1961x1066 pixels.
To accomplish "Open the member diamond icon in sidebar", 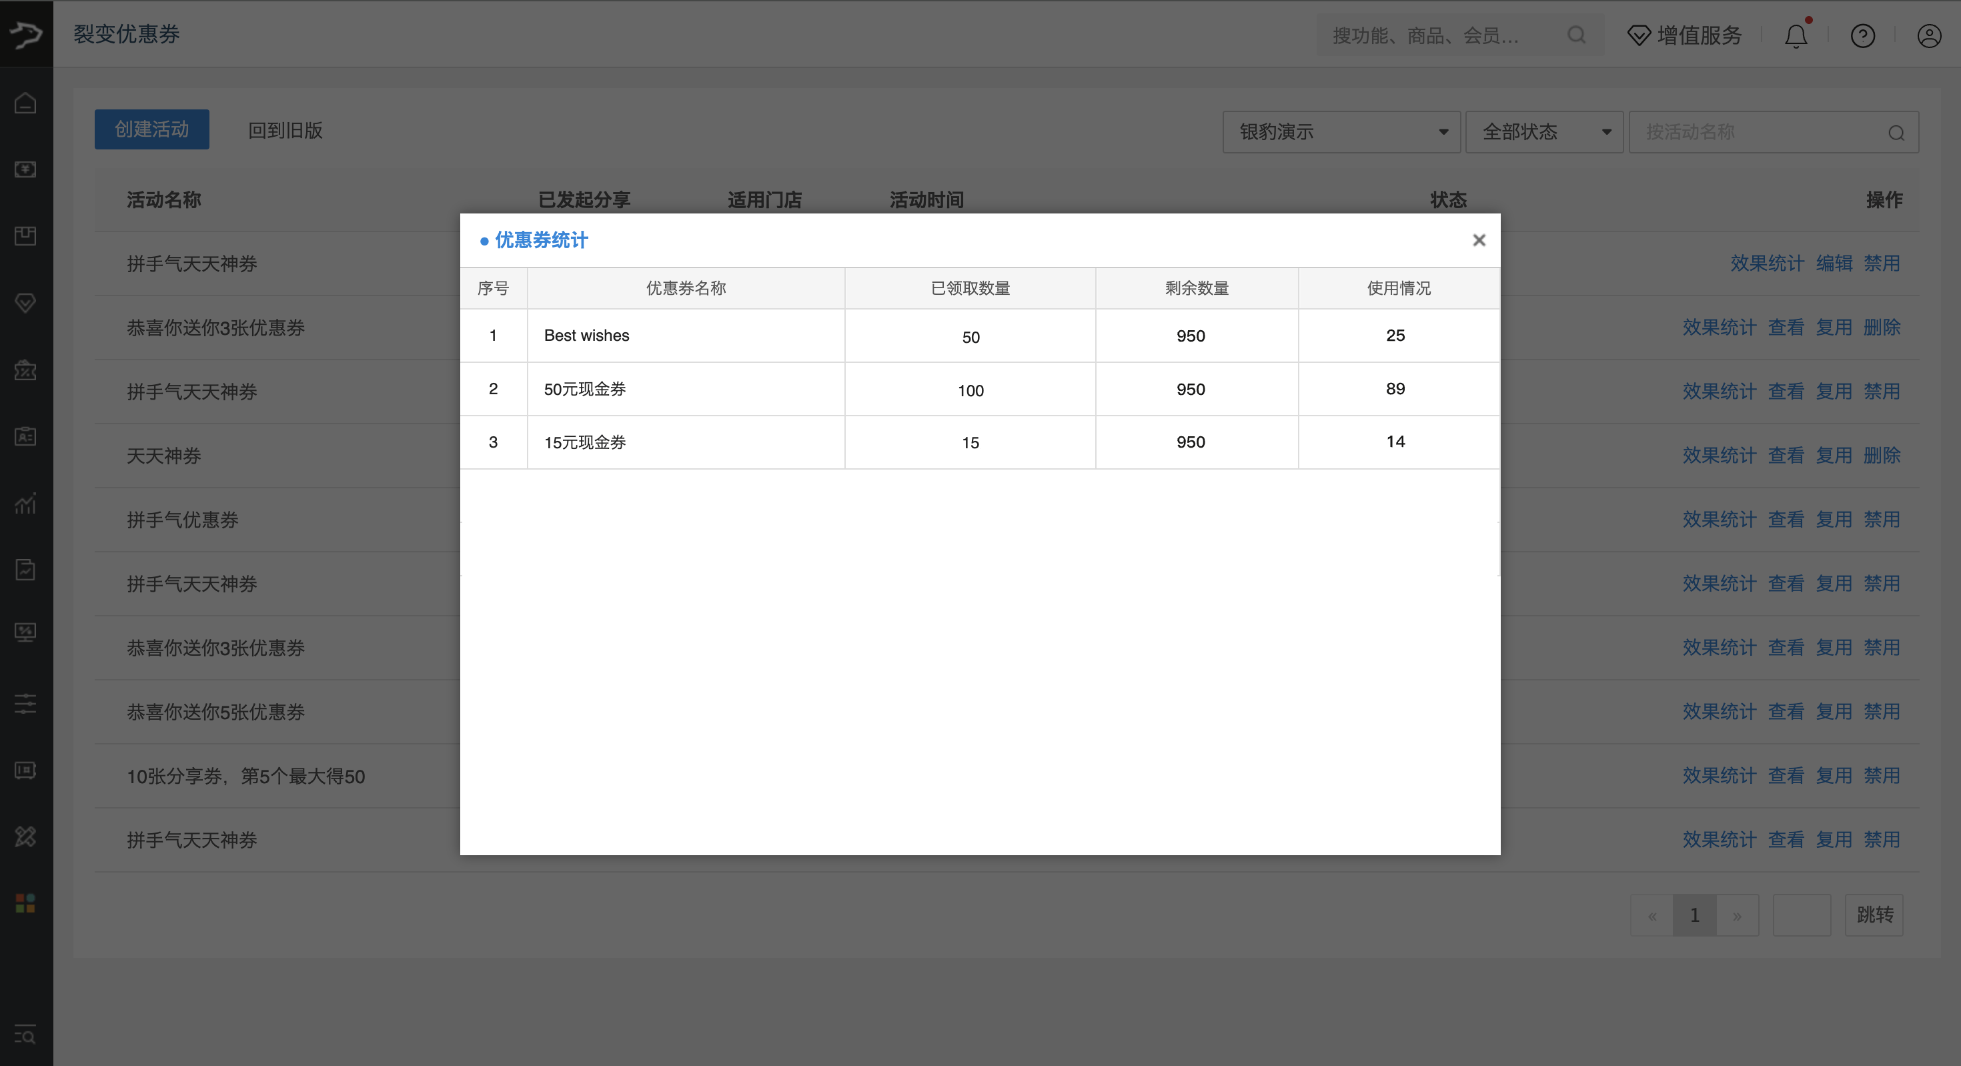I will [x=26, y=303].
